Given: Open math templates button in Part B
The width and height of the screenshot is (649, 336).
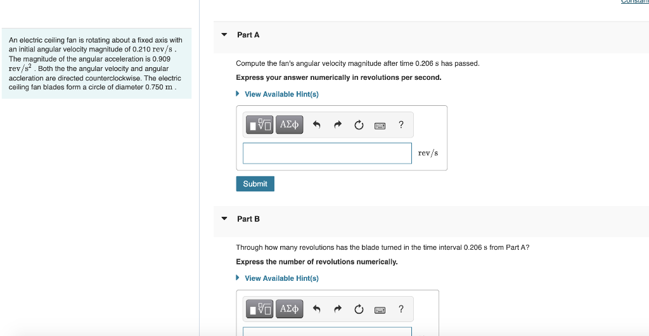Looking at the screenshot, I should pos(260,309).
